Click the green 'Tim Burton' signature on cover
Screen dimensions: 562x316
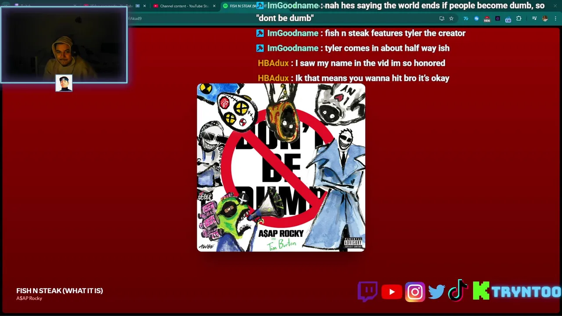point(282,244)
